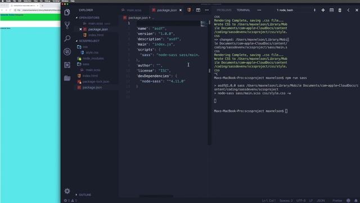360x203 pixels.
Task: Click the node_modules folder icon
Action: [79, 59]
